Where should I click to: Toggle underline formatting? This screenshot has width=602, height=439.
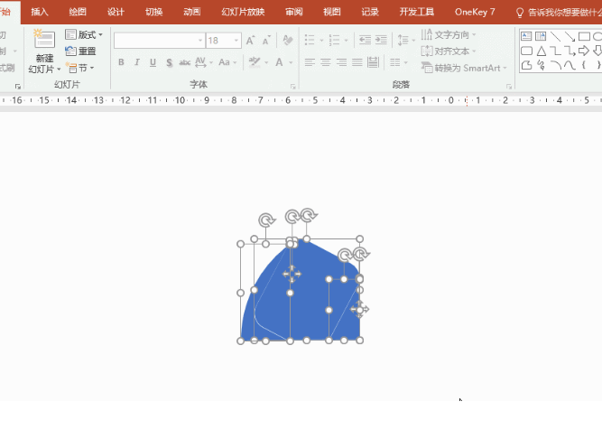(153, 62)
